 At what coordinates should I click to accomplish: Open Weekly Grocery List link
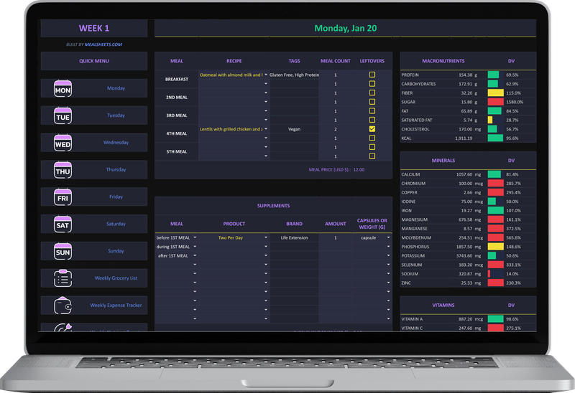[116, 278]
